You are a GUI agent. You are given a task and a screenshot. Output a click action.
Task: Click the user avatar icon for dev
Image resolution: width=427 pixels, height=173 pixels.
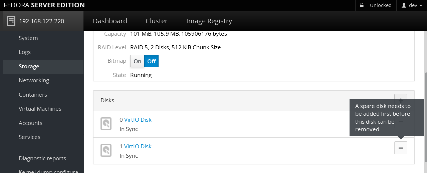coord(404,5)
